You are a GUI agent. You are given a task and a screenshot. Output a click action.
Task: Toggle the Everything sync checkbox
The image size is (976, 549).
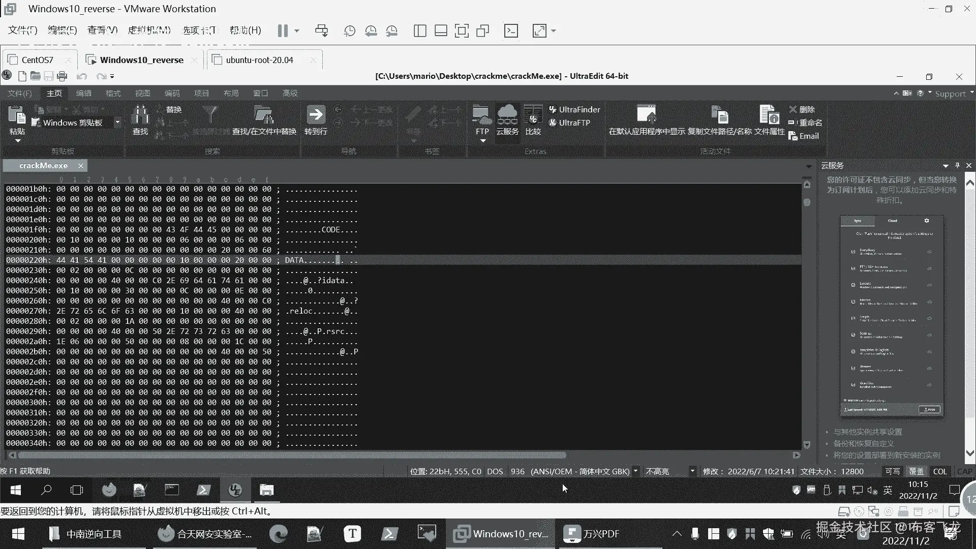(x=853, y=252)
